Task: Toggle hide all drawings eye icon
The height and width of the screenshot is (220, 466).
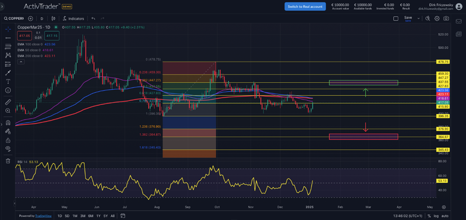Action: tap(8, 148)
